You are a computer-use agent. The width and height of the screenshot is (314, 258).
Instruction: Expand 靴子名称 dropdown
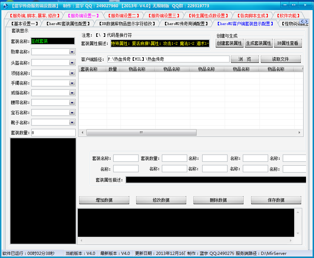tap(72, 123)
